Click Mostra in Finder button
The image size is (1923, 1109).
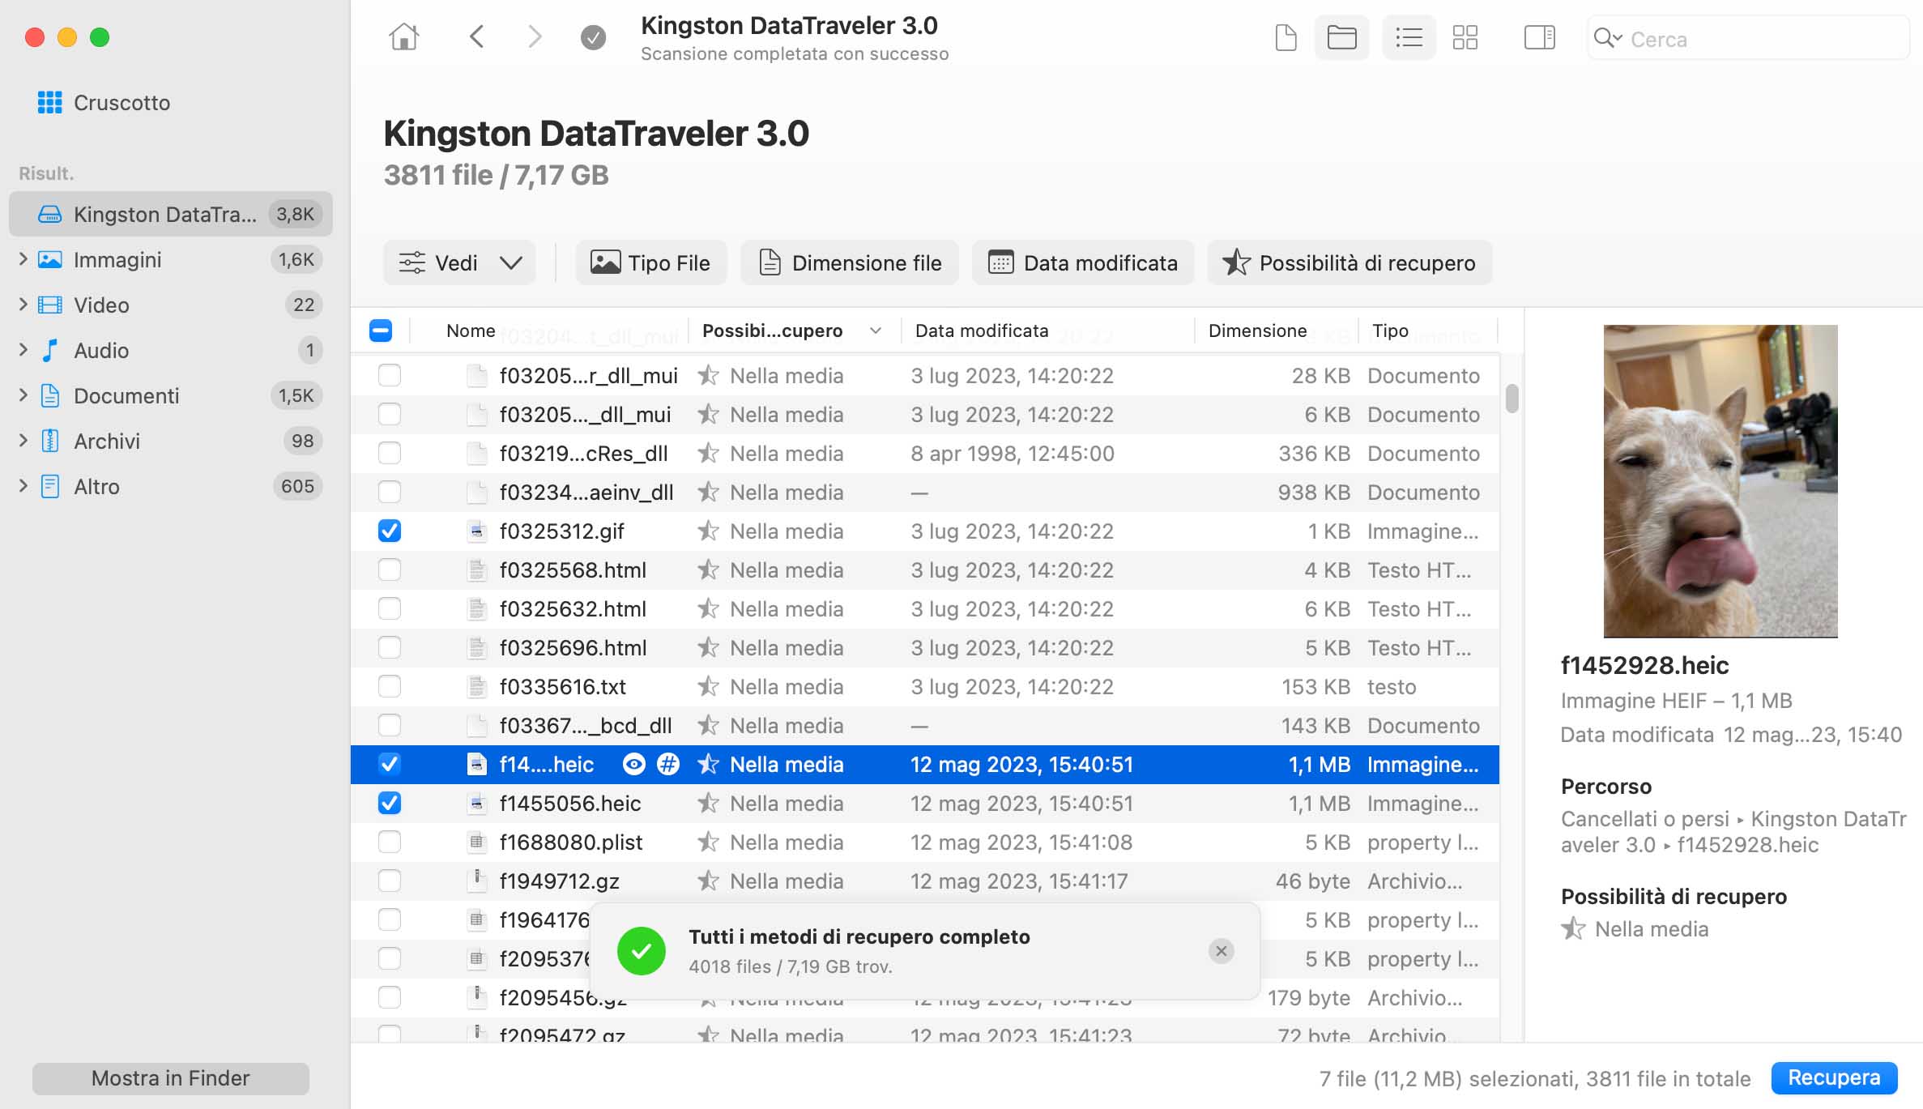point(171,1078)
